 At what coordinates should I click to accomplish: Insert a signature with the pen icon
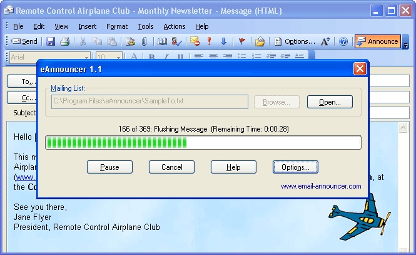[x=130, y=41]
